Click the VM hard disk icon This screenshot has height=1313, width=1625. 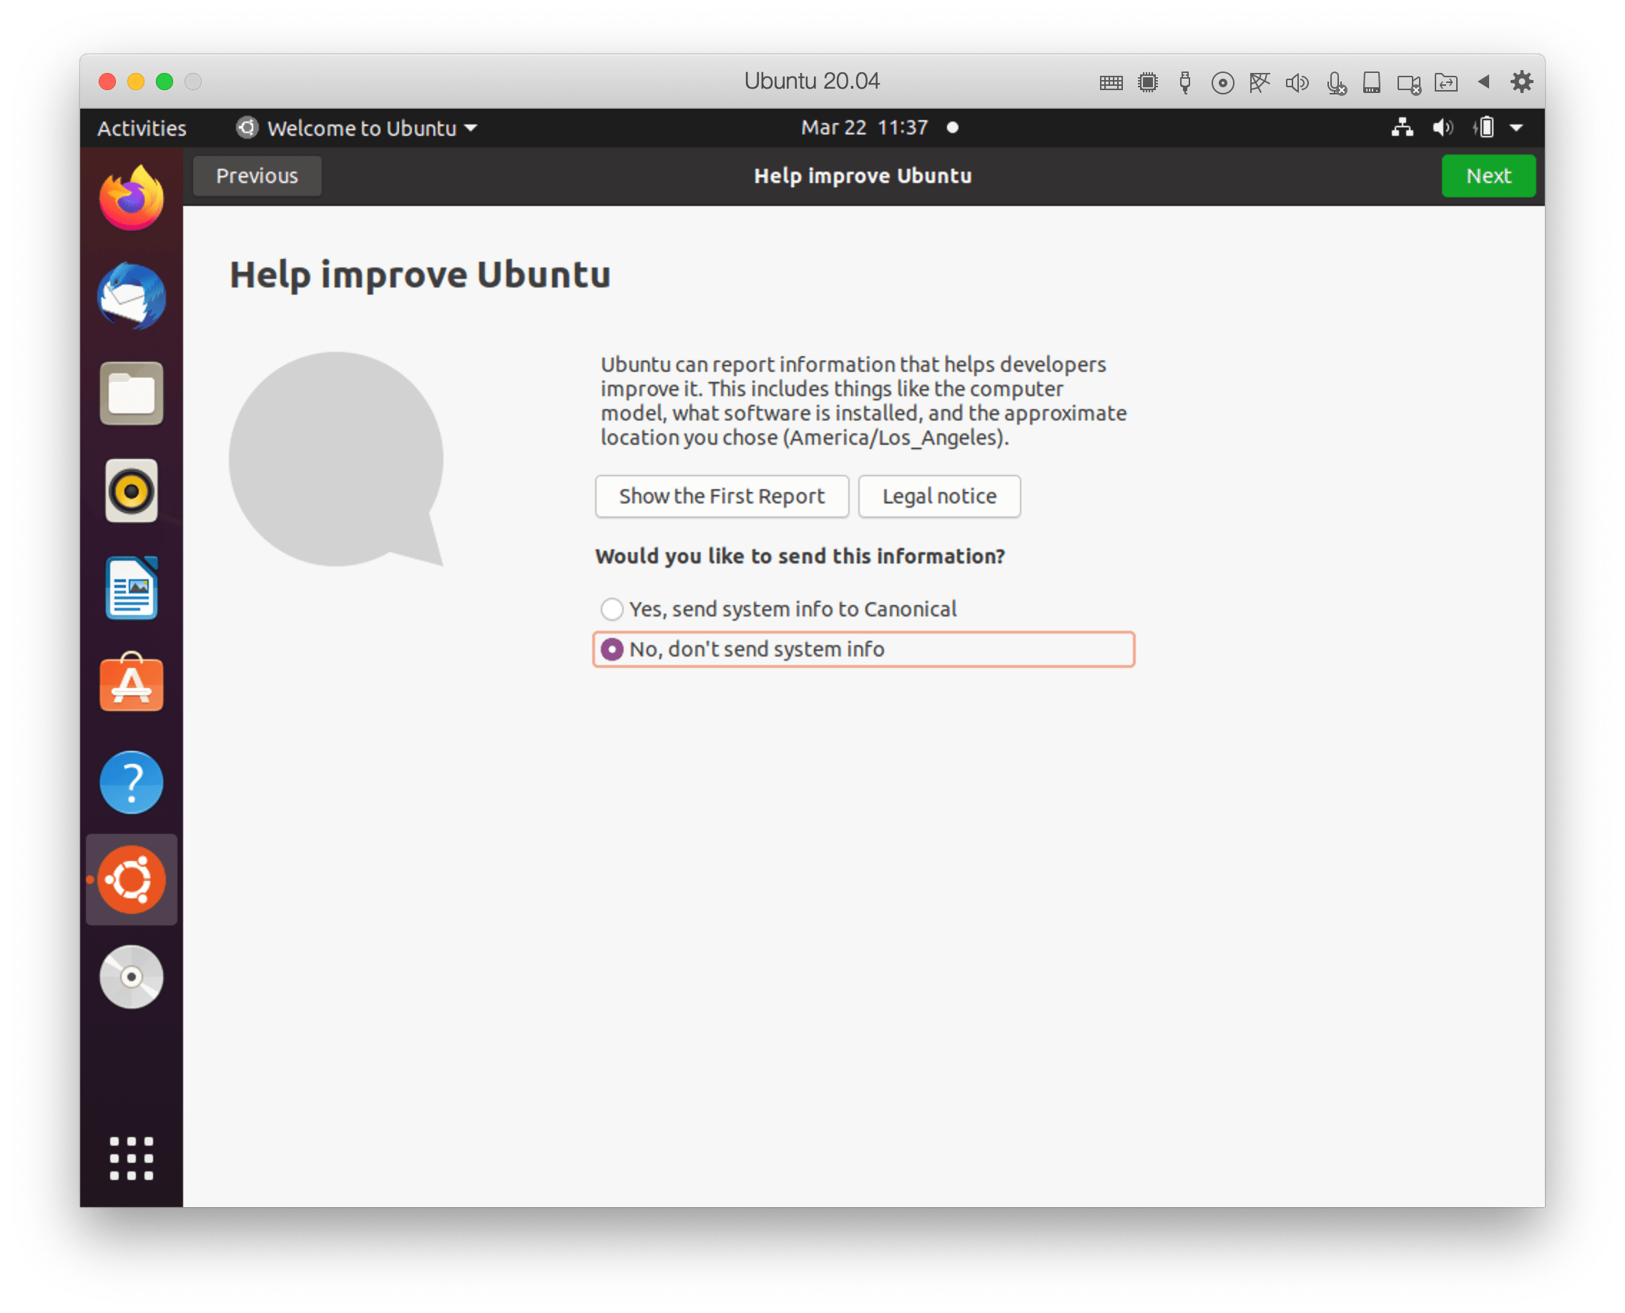pyautogui.click(x=1372, y=82)
